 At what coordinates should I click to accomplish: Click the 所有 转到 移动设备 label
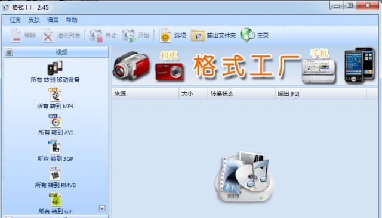pyautogui.click(x=55, y=80)
